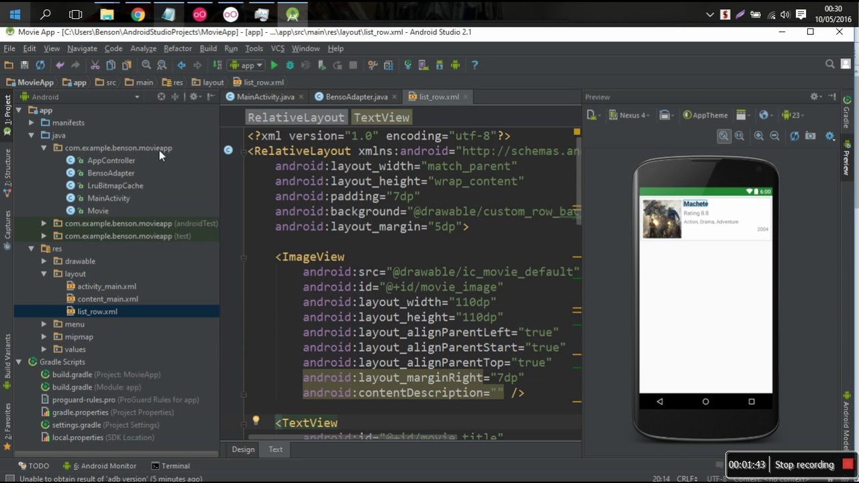Screen dimensions: 859x483
Task: Open the search everywhere magnifier icon
Action: (830, 64)
